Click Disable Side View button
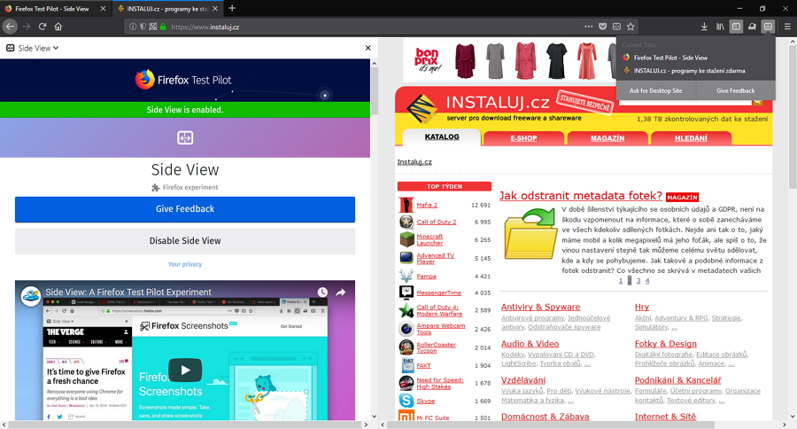The width and height of the screenshot is (797, 429). point(185,241)
